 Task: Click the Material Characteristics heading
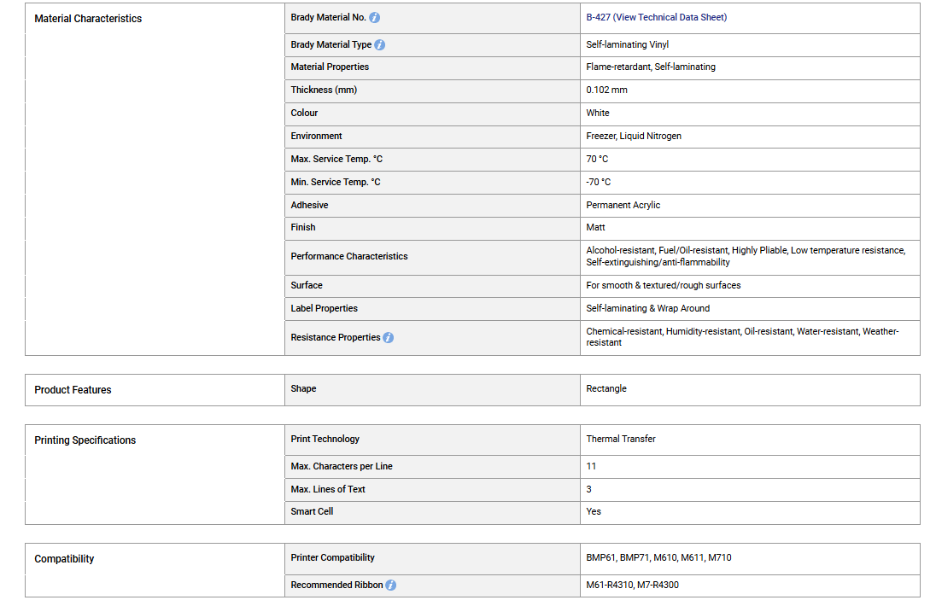[88, 19]
